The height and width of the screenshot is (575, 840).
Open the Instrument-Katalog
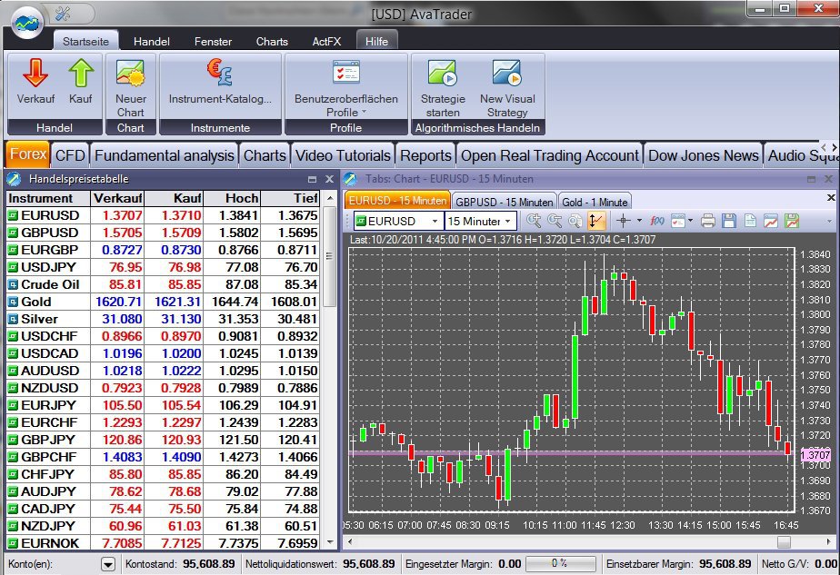(220, 82)
